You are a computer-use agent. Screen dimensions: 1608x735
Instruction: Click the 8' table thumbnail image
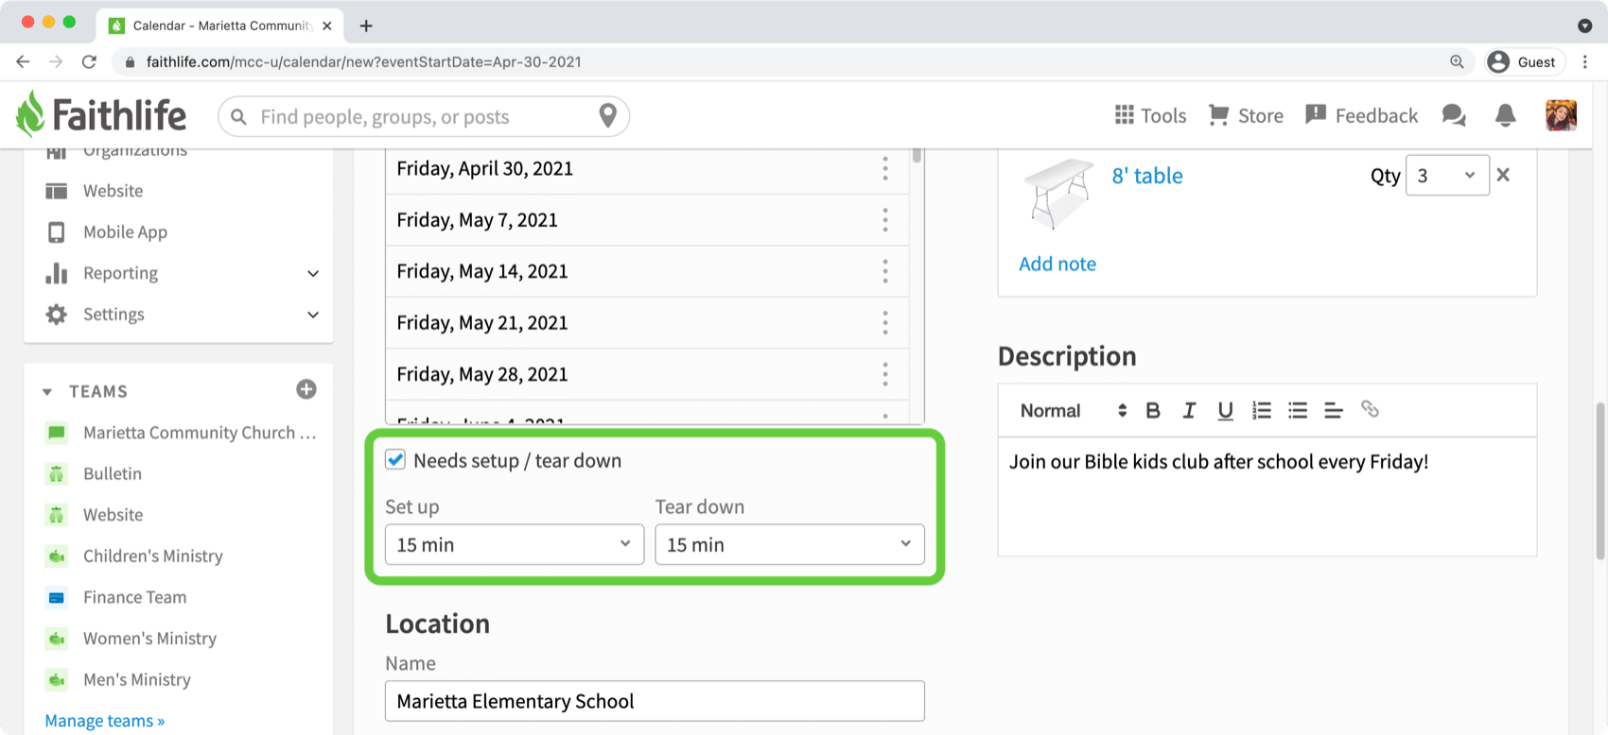(1057, 193)
